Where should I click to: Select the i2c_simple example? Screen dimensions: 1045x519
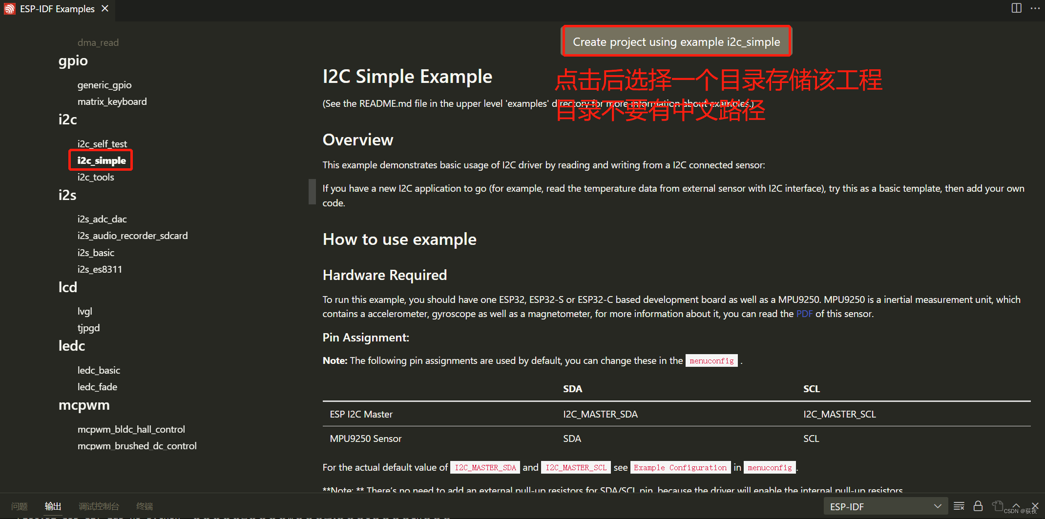click(101, 160)
